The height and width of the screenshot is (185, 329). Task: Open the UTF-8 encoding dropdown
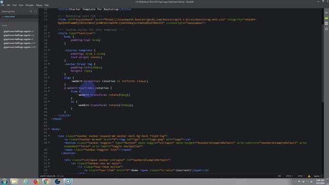(x=289, y=176)
